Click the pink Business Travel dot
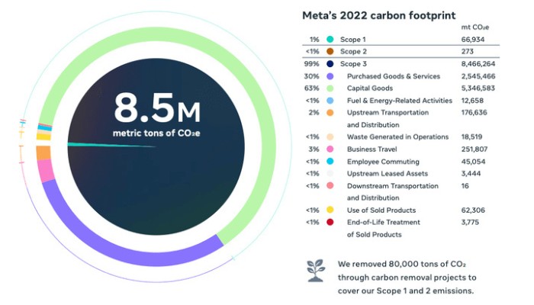 click(330, 149)
